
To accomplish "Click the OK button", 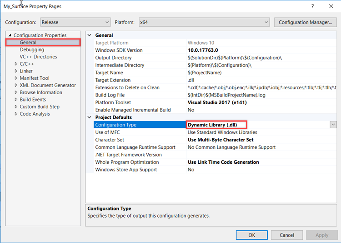I will [251, 235].
